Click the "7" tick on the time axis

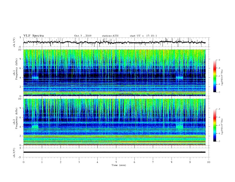(153, 162)
